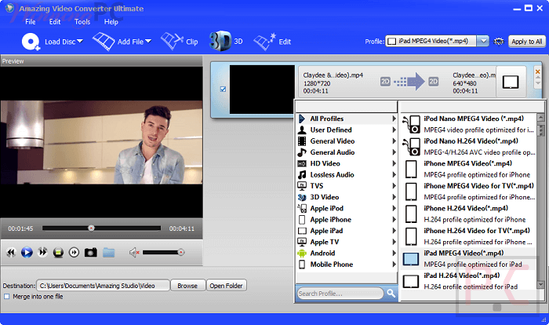Select Android profile category
This screenshot has height=325, width=549.
(347, 253)
